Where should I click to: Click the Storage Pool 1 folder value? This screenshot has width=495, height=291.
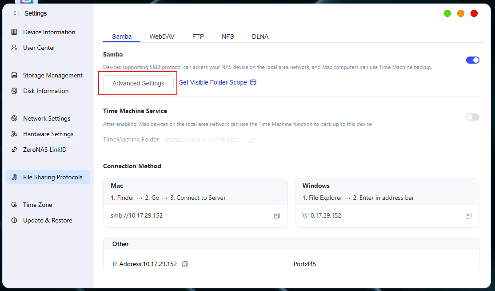point(202,140)
